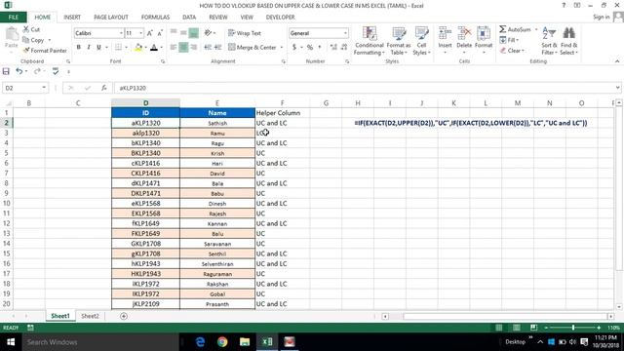Click the Font Color A icon

[154, 48]
